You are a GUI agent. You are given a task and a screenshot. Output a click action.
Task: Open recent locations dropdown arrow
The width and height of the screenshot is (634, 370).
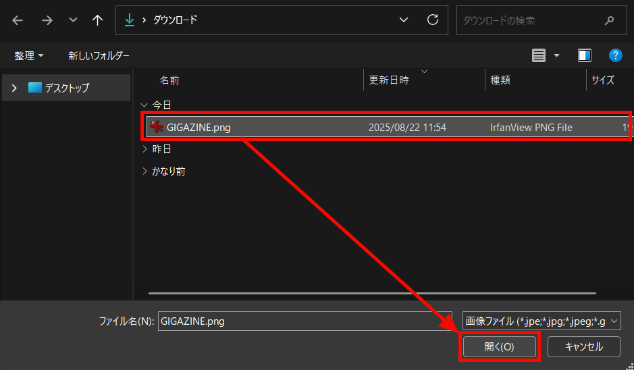click(73, 20)
